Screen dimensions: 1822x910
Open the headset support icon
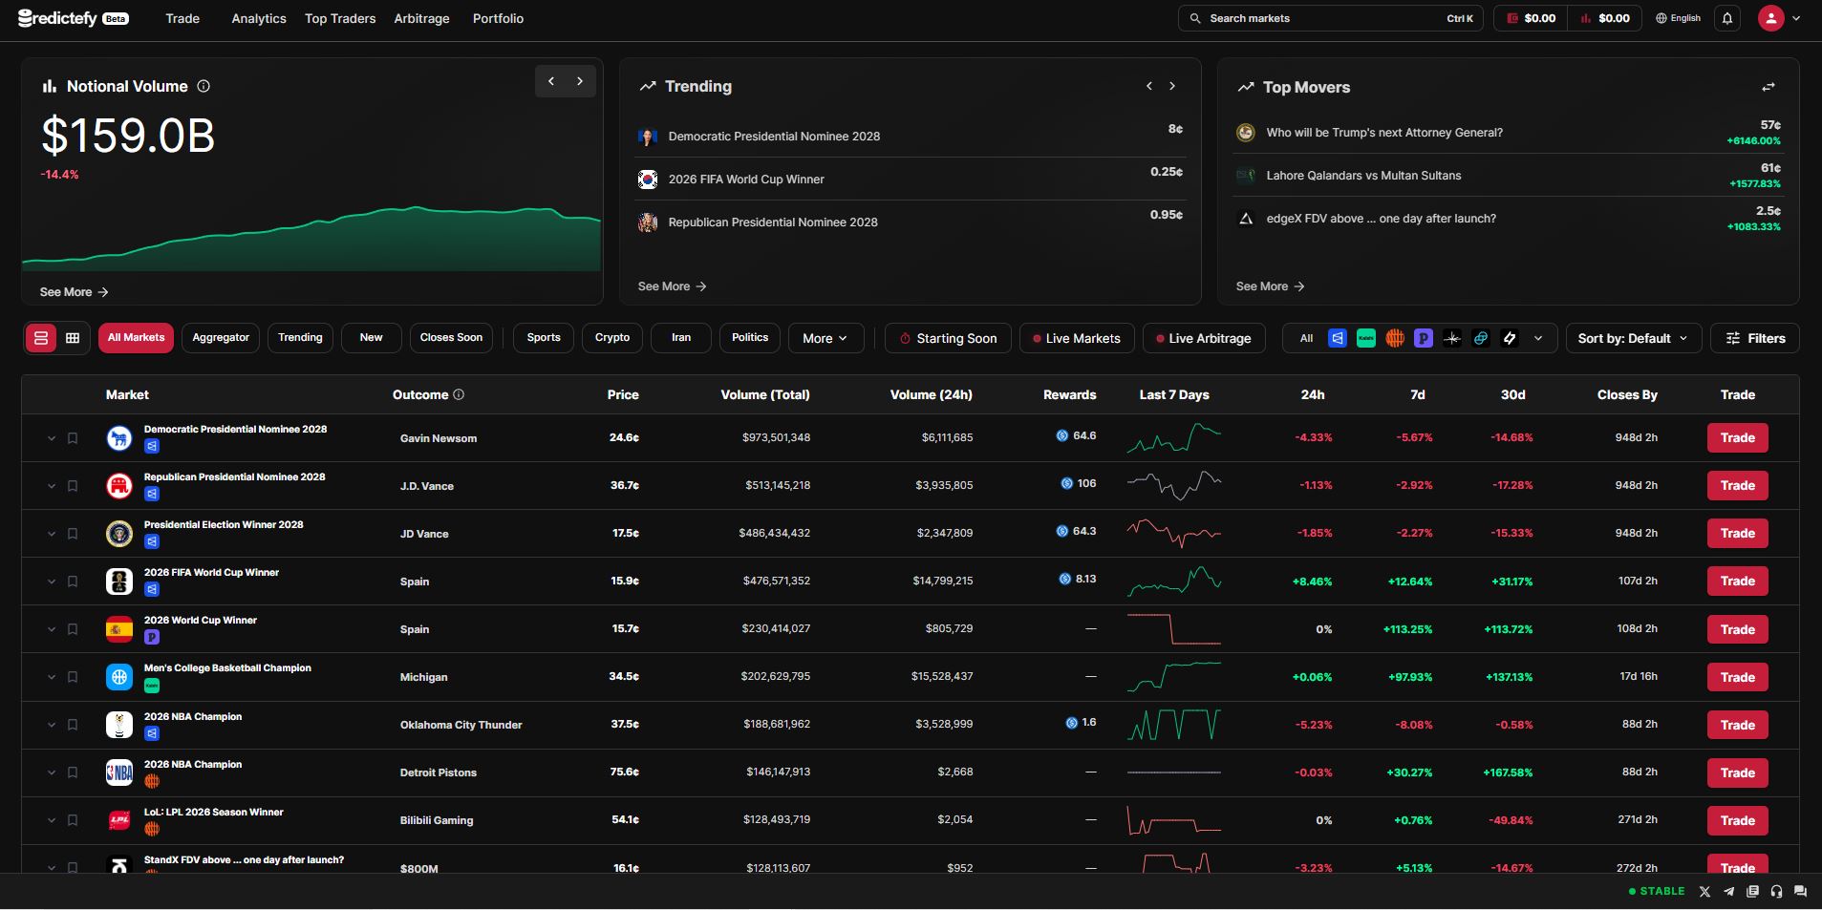(1776, 891)
